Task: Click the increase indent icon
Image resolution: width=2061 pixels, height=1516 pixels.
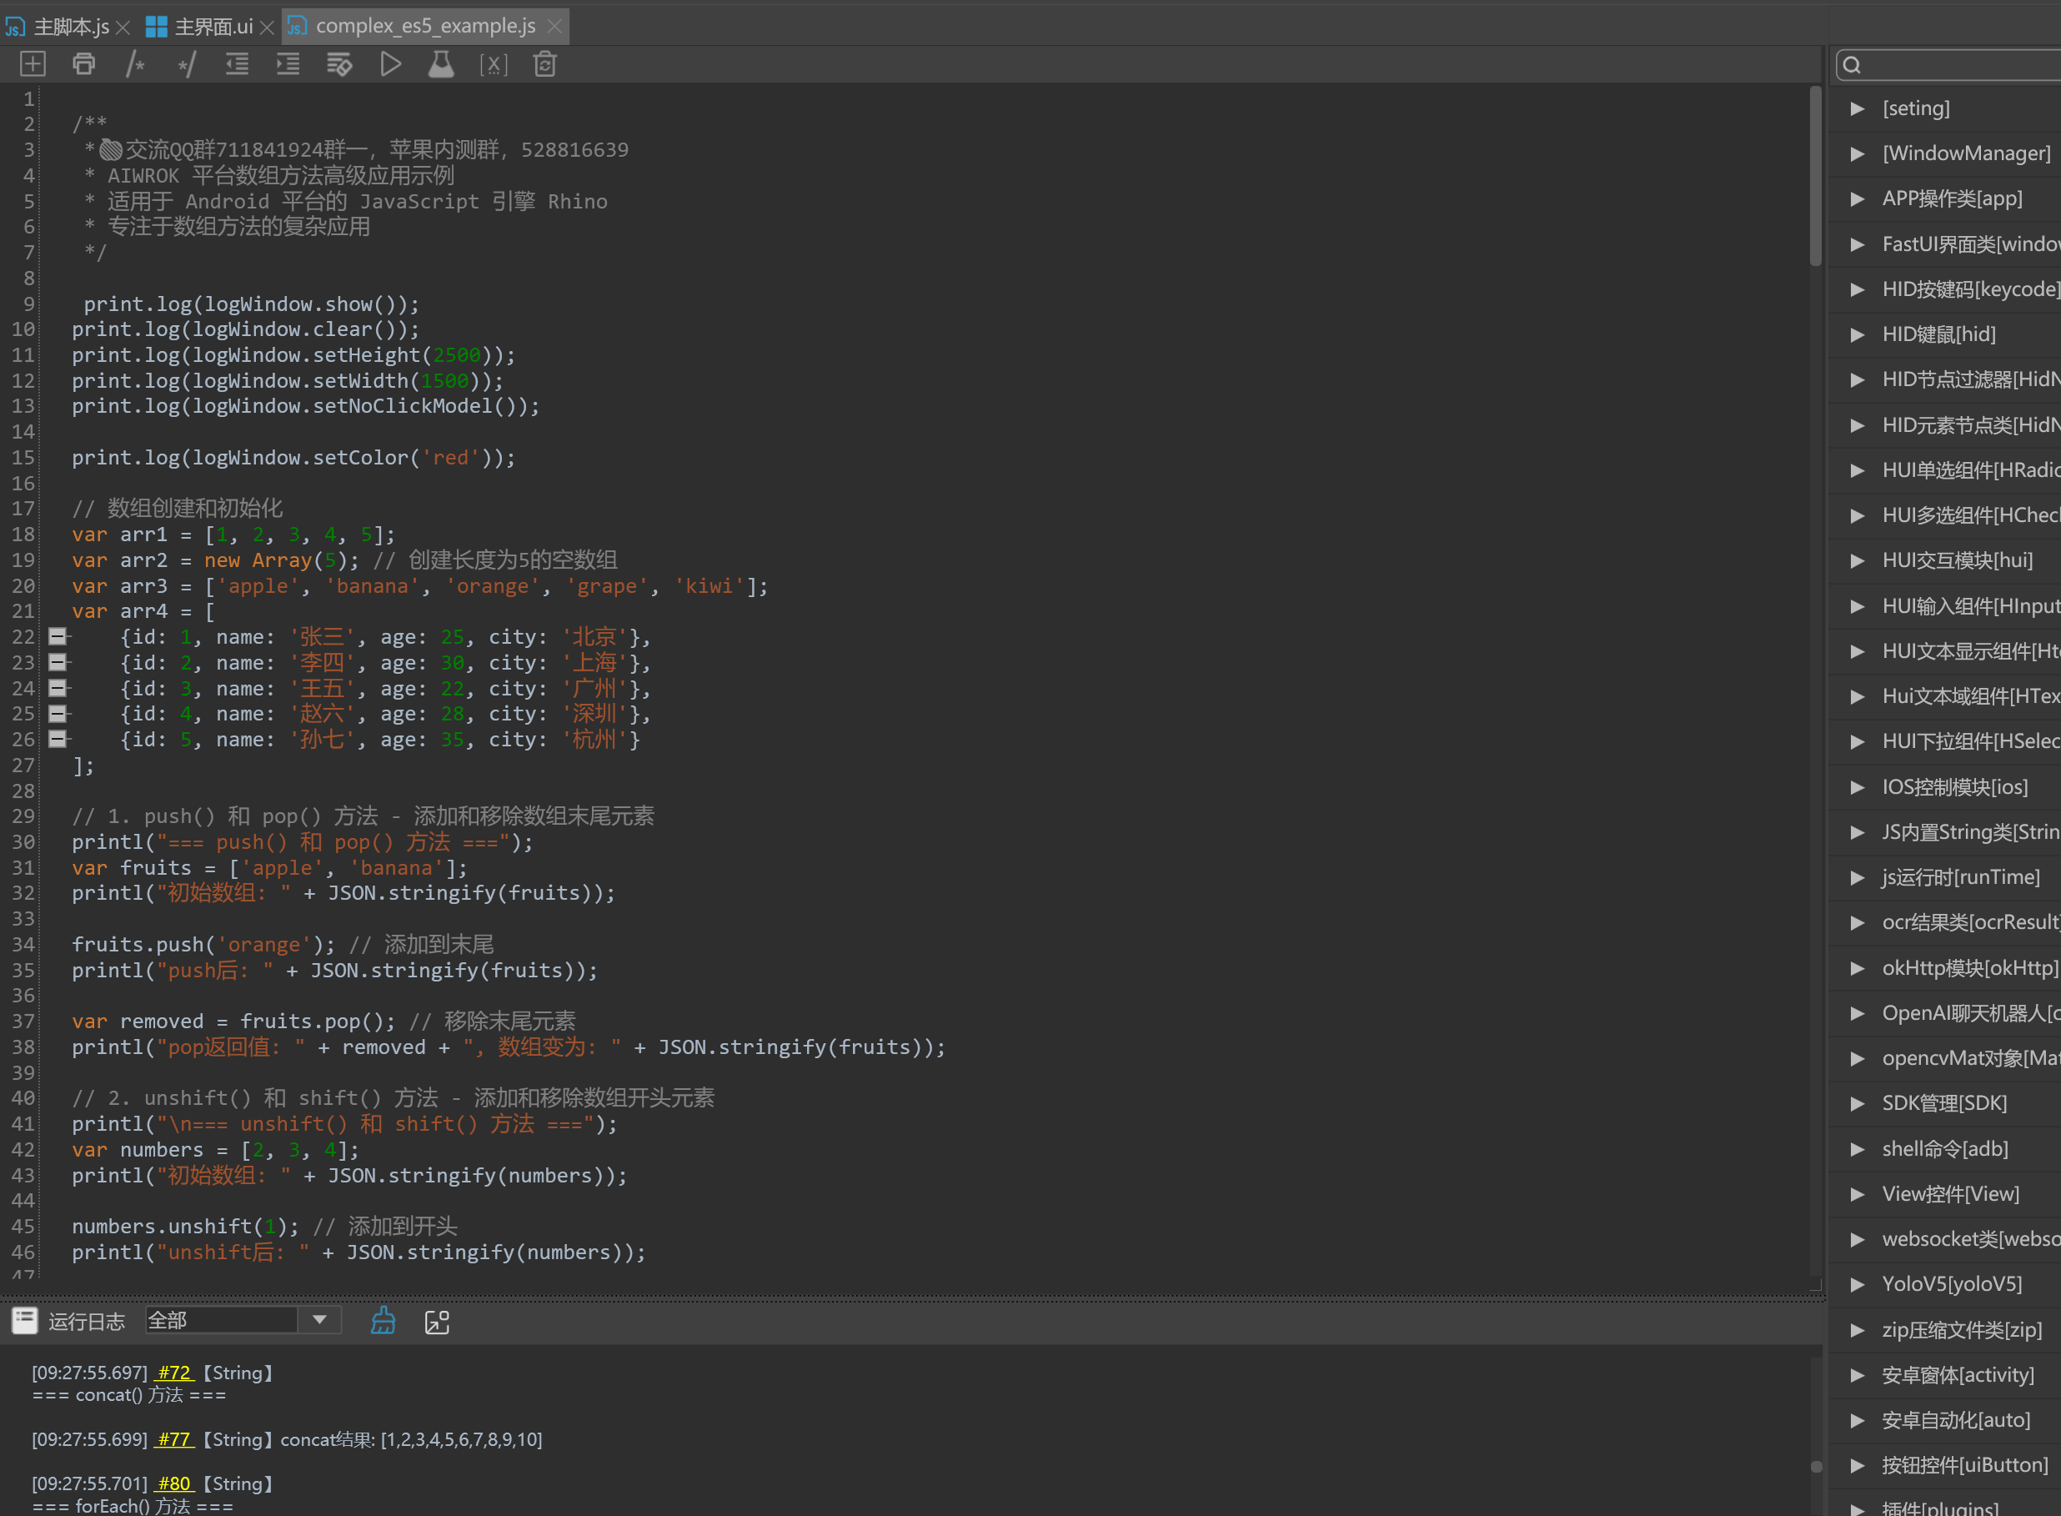Action: coord(288,64)
